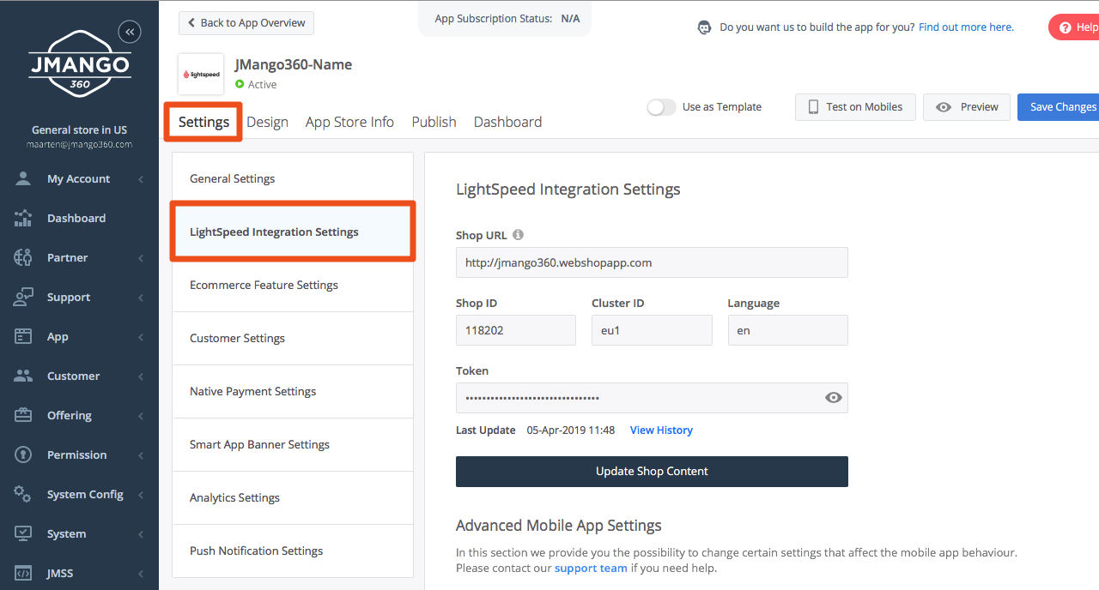1099x590 pixels.
Task: Click the My Account person icon
Action: coord(23,178)
